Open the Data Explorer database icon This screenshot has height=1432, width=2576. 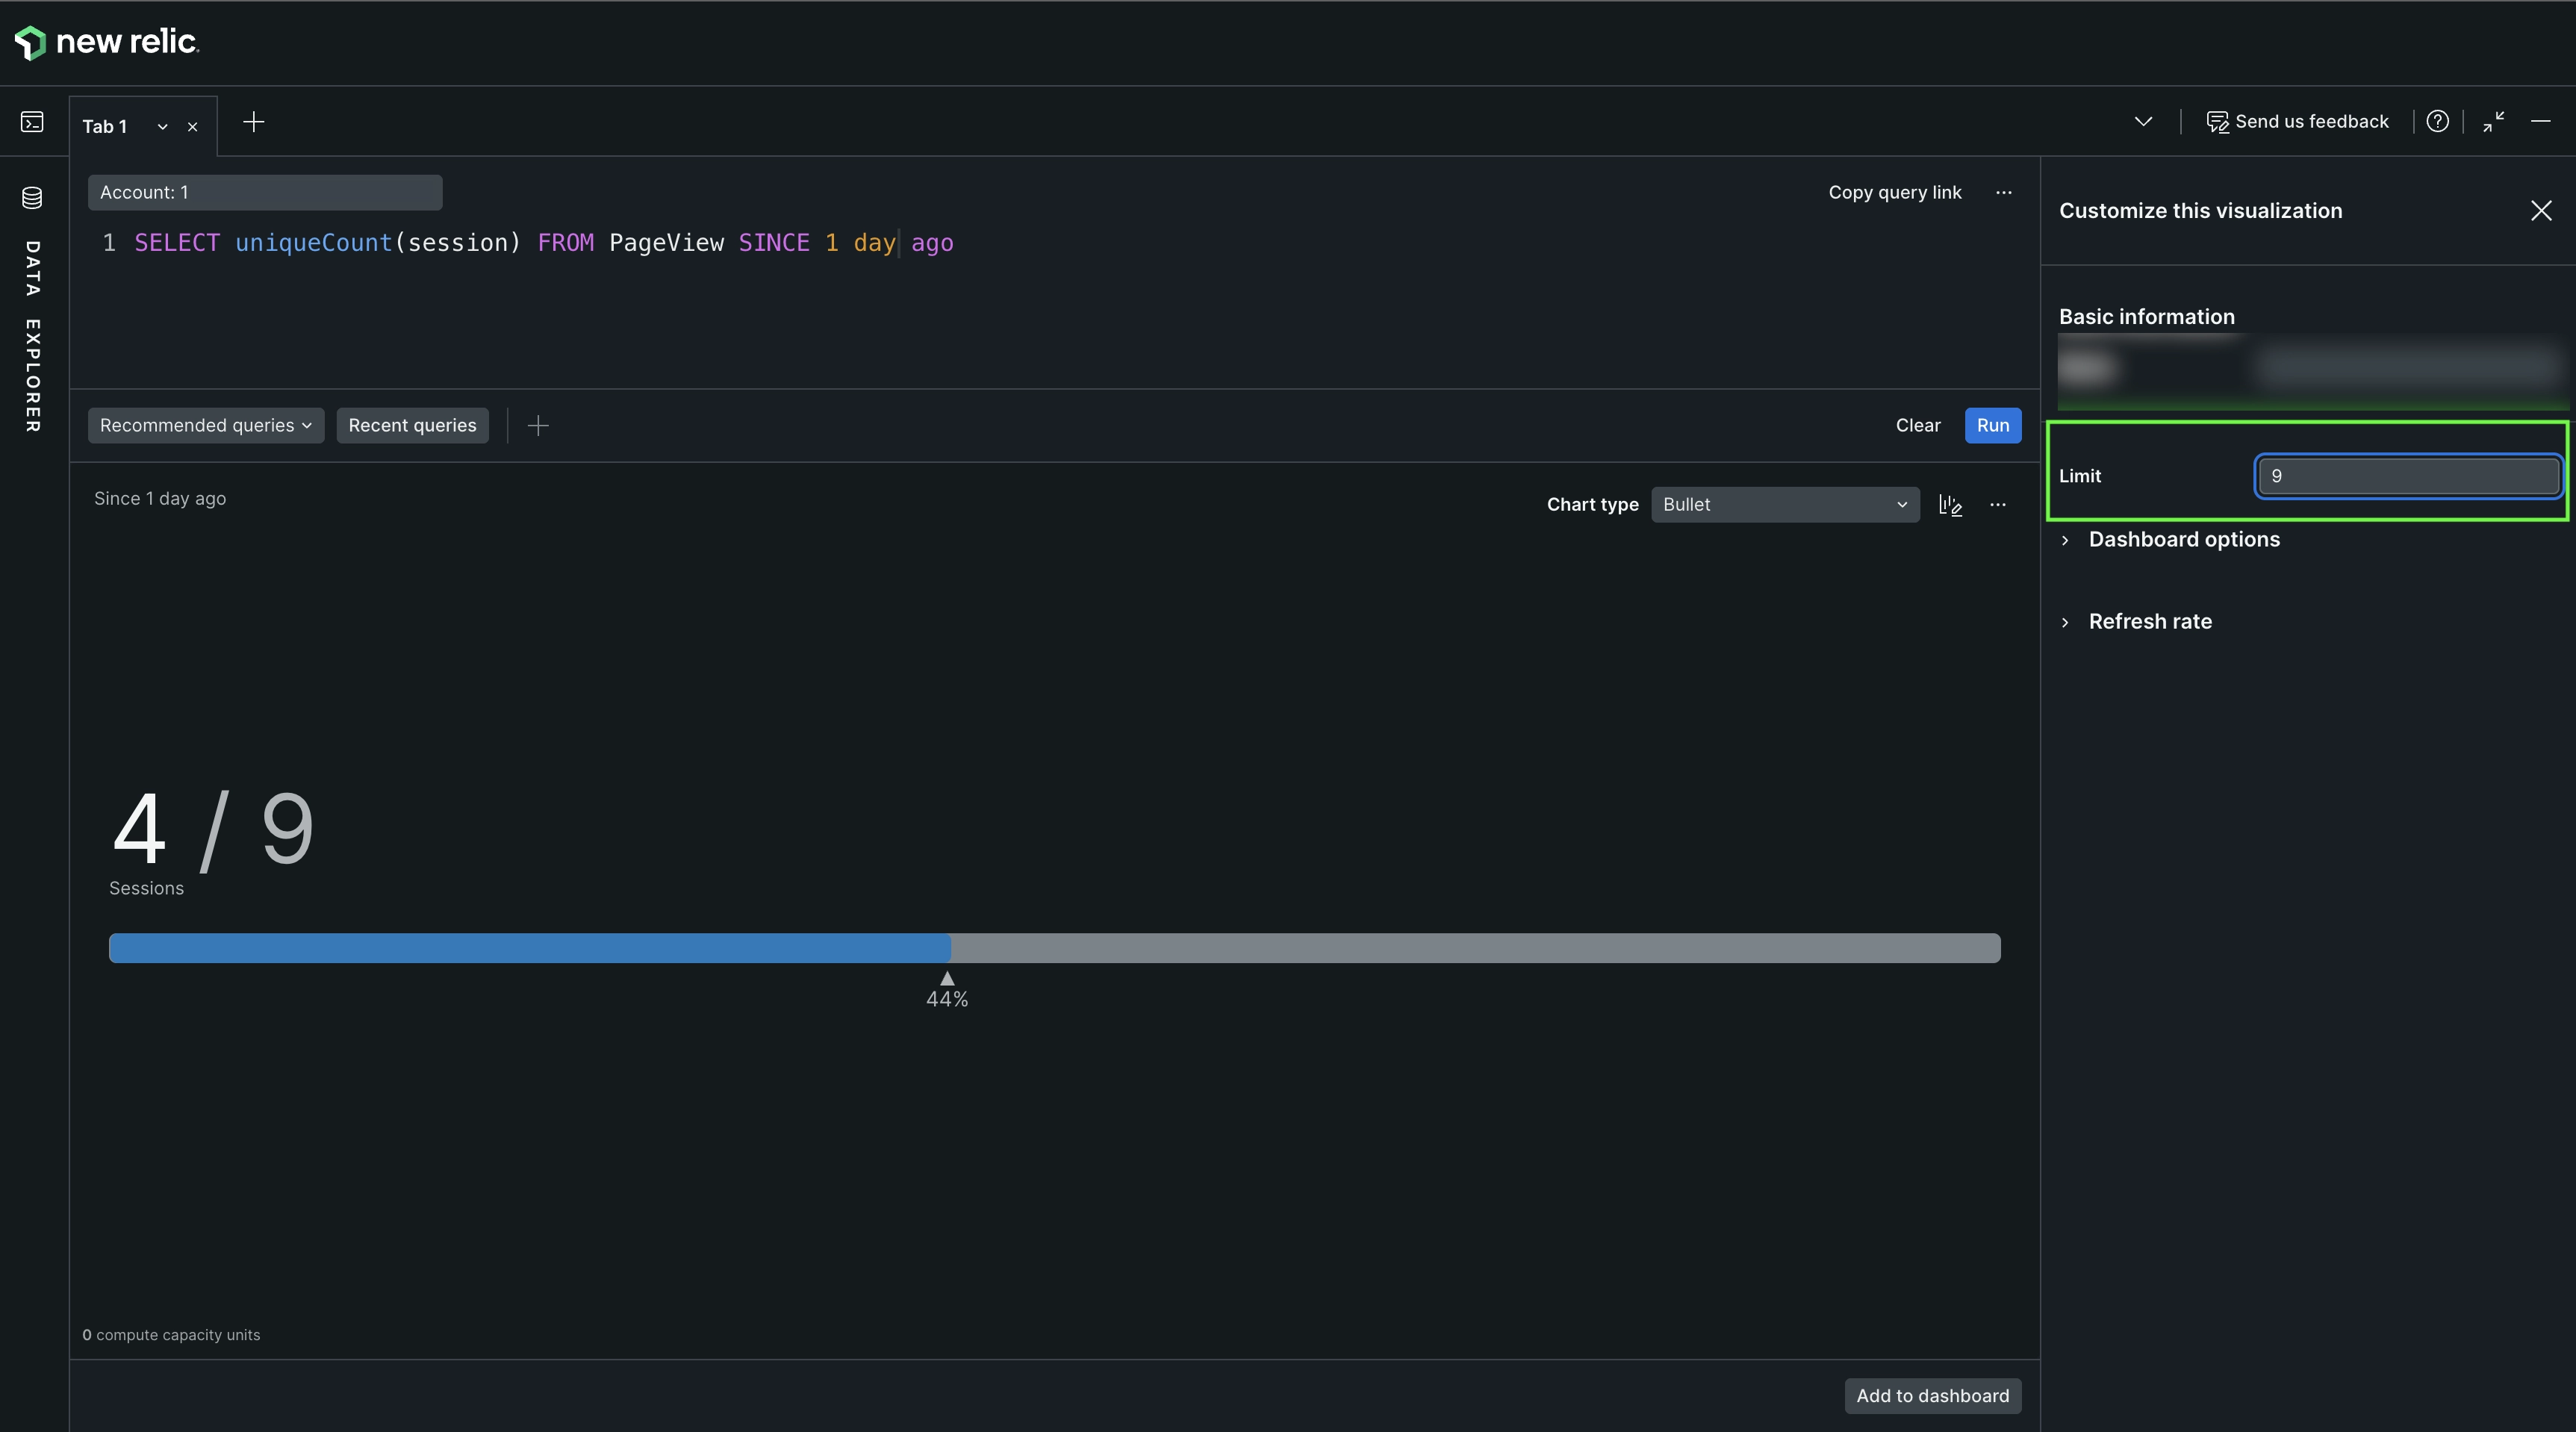(32, 197)
